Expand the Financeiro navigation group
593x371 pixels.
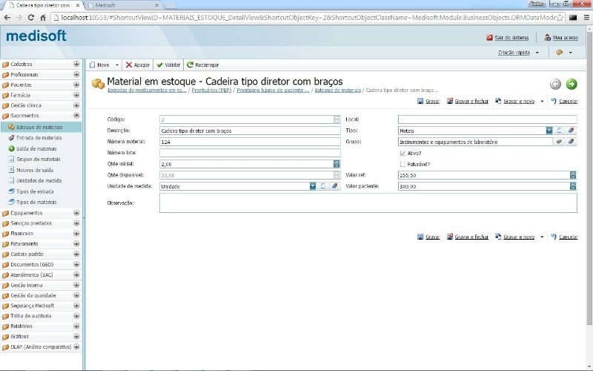tap(76, 233)
